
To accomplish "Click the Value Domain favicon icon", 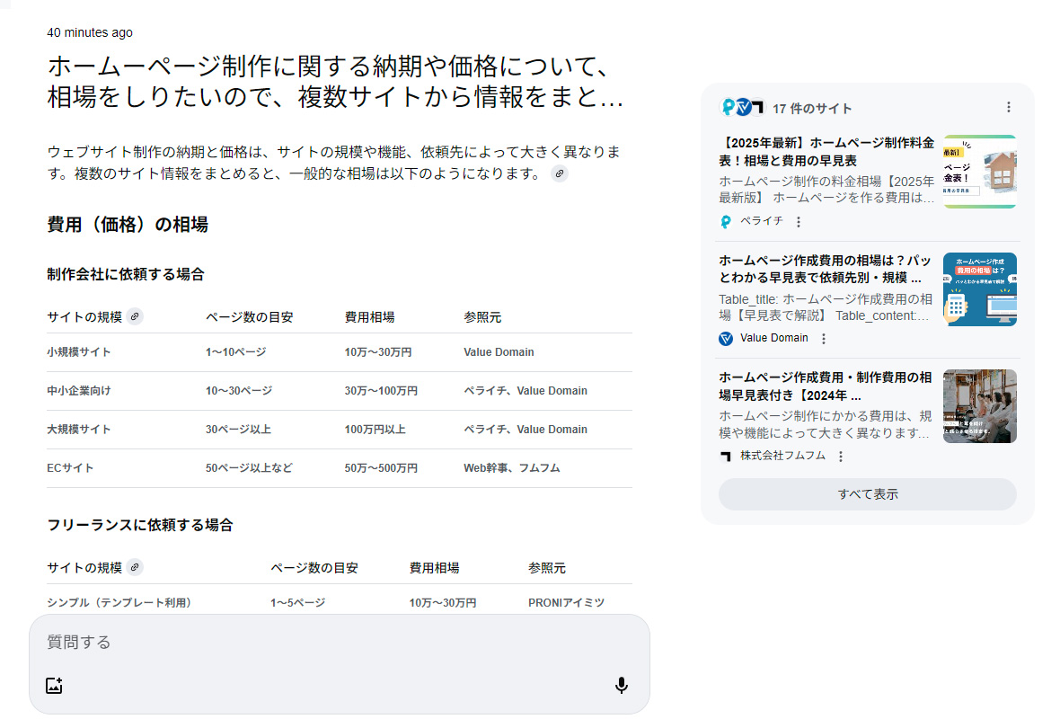I will [726, 339].
